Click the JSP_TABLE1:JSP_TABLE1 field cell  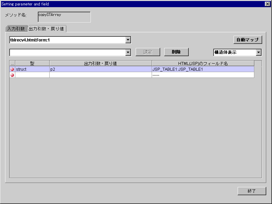(x=203, y=69)
